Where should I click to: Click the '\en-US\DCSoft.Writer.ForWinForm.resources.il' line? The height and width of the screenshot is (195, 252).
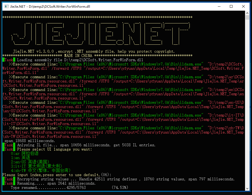point(51,111)
